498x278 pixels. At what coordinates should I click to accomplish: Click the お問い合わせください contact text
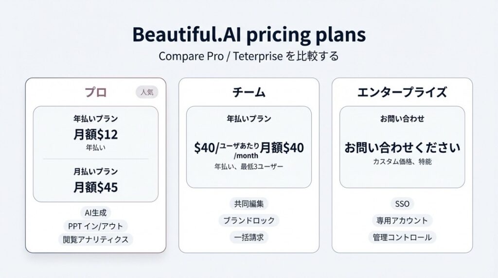tap(402, 147)
